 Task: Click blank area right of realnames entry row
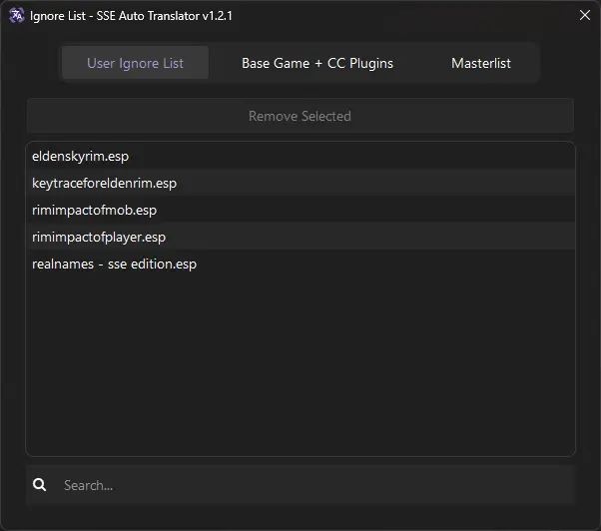click(x=383, y=264)
